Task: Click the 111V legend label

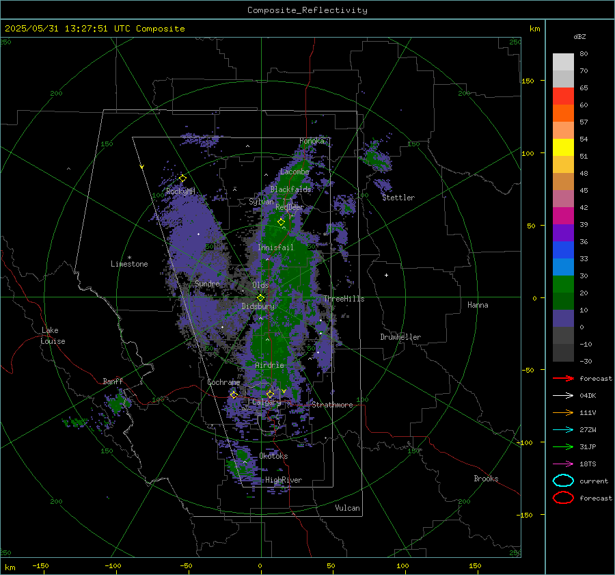Action: (588, 412)
